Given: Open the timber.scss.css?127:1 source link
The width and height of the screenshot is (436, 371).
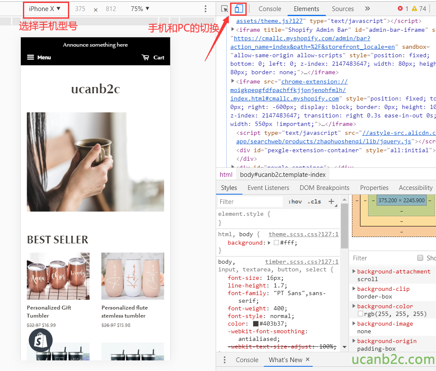Looking at the screenshot, I should tap(302, 262).
